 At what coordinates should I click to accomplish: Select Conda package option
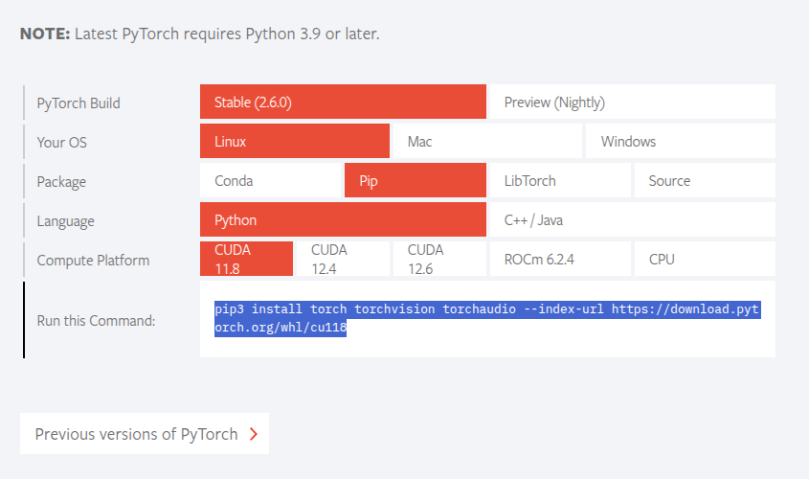(x=270, y=180)
